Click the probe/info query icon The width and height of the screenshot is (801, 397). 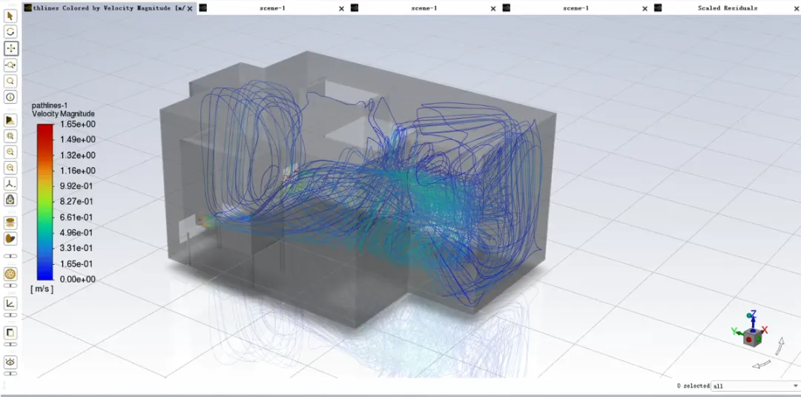click(11, 97)
